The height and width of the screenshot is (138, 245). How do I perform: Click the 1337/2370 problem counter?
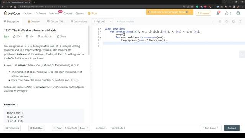pyautogui.click(x=71, y=128)
